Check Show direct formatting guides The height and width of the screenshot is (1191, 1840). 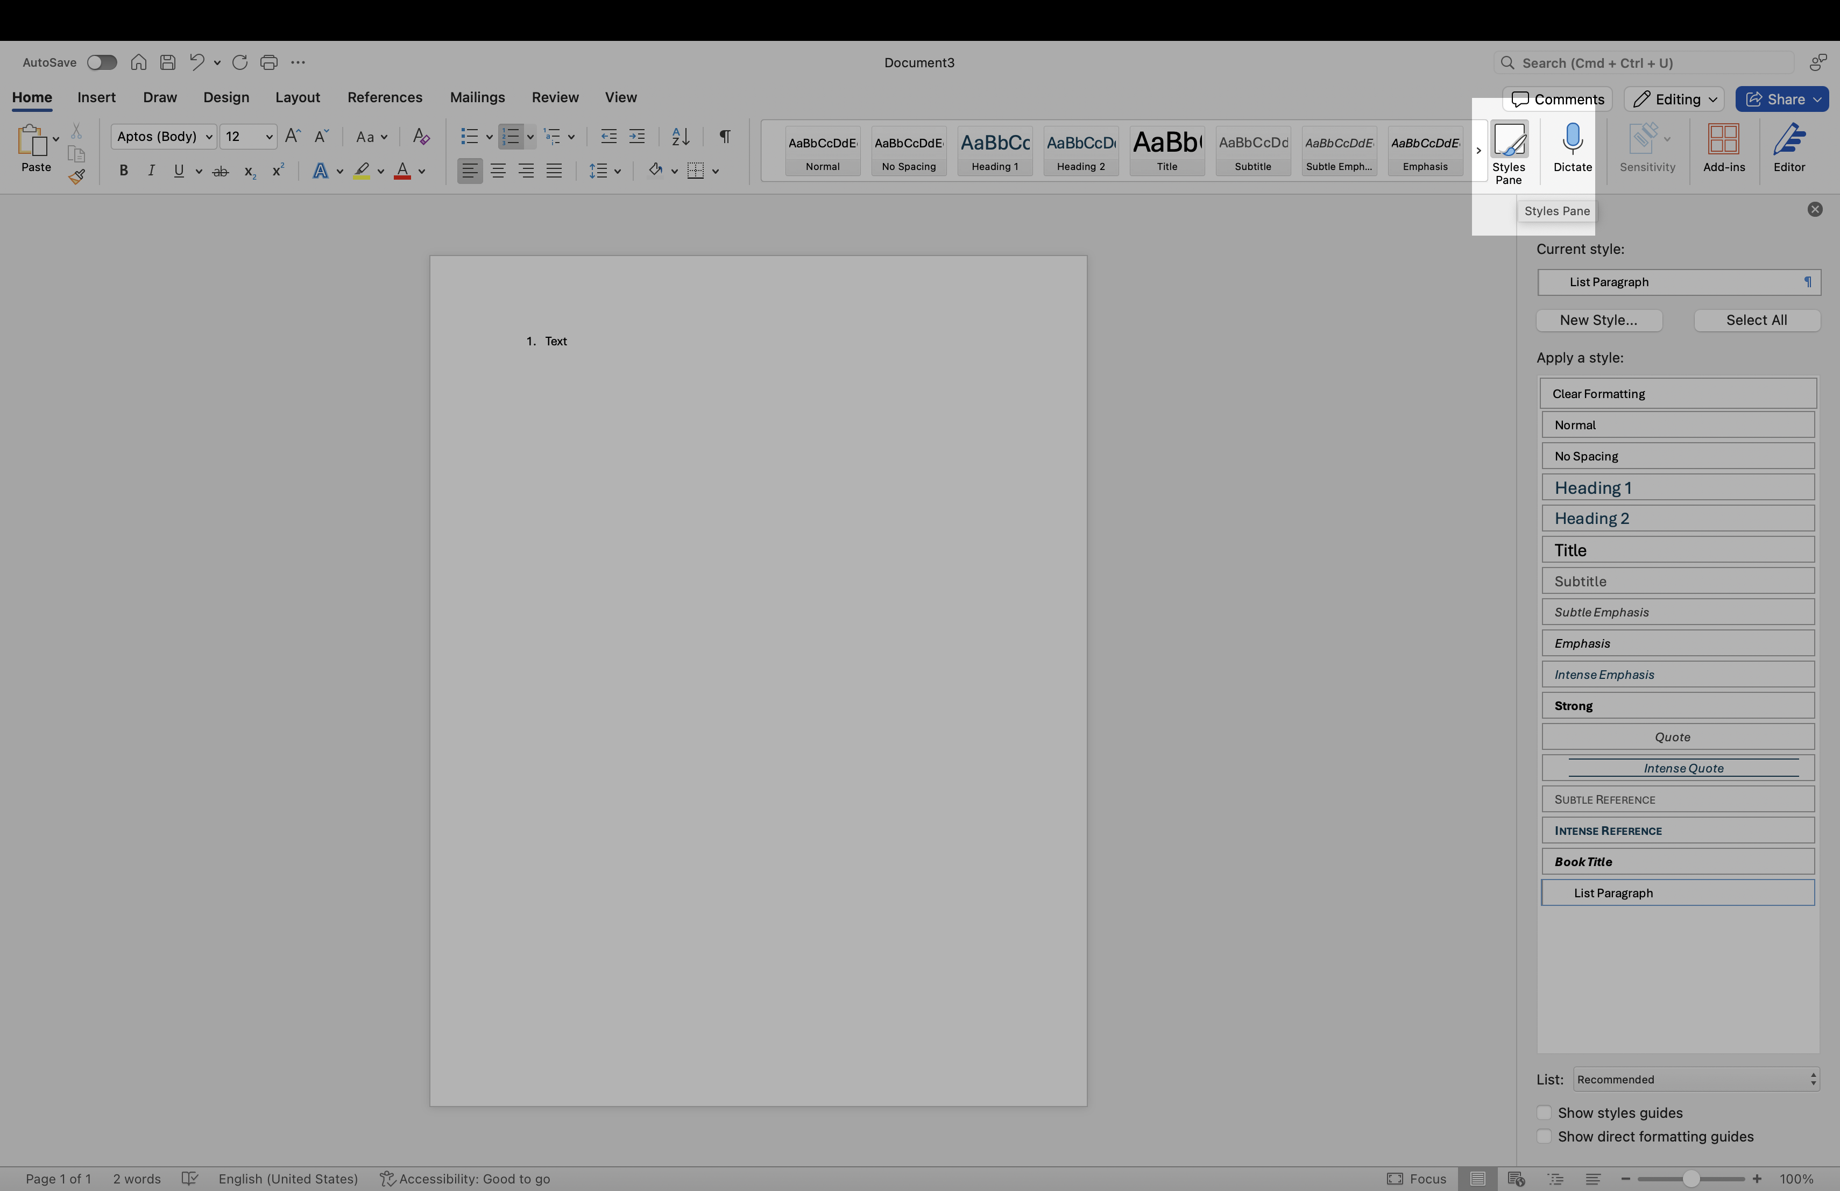pos(1544,1137)
